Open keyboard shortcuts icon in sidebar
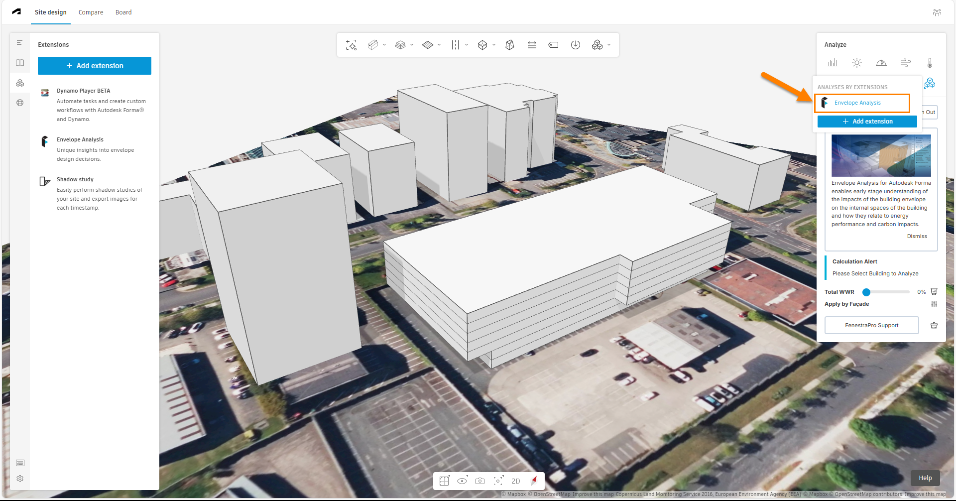Image resolution: width=956 pixels, height=501 pixels. tap(20, 463)
